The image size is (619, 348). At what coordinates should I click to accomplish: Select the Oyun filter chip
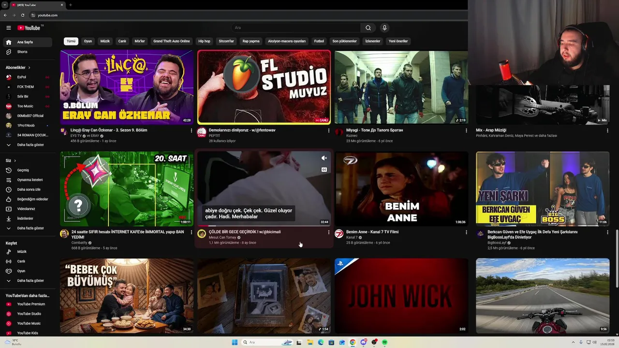(x=88, y=41)
